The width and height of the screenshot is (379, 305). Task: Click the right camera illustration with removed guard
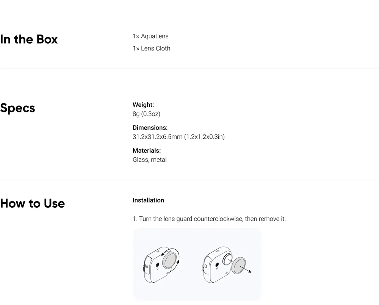click(x=227, y=265)
